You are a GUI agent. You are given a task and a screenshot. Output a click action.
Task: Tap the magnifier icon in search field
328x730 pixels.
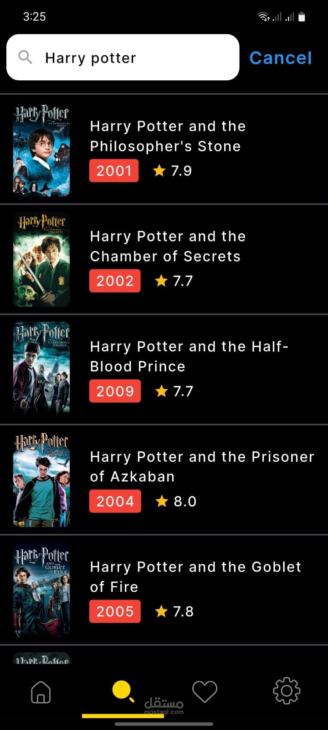point(25,57)
